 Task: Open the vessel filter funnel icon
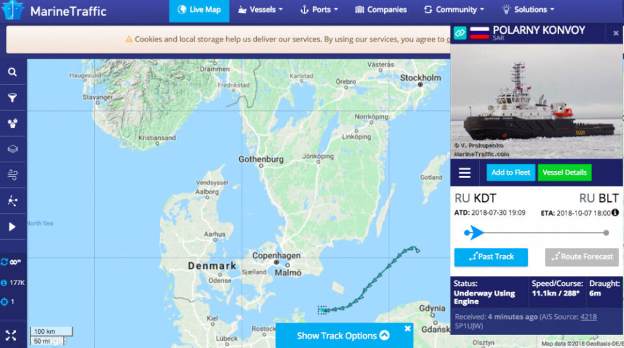pos(12,98)
